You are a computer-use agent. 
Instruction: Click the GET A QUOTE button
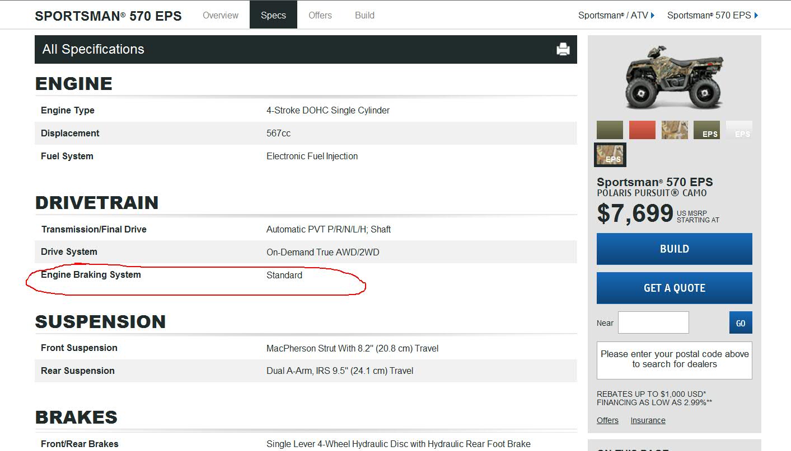click(x=674, y=288)
